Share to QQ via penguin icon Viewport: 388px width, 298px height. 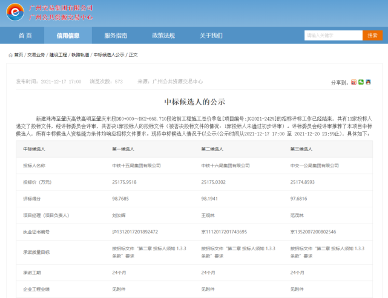[368, 82]
